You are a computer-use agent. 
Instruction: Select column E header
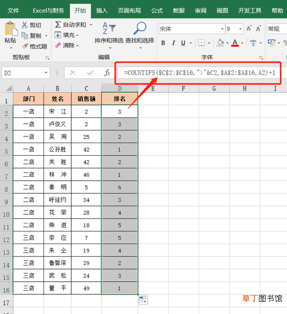(x=153, y=88)
